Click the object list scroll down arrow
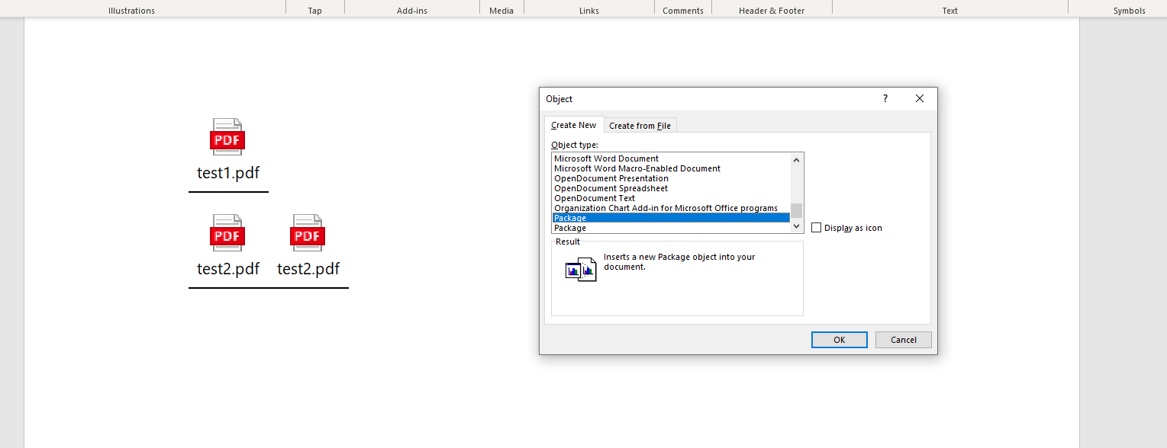This screenshot has width=1167, height=448. pyautogui.click(x=796, y=226)
